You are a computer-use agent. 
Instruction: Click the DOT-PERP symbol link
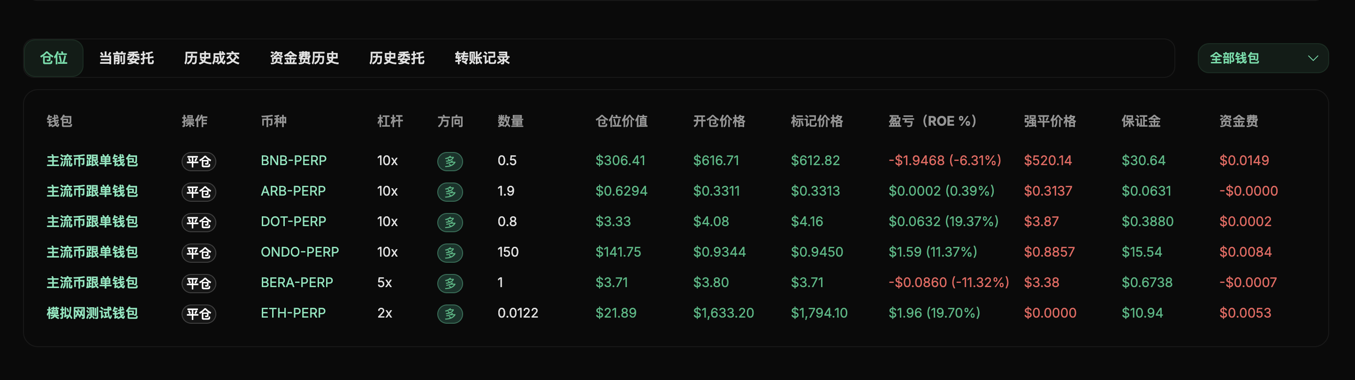293,221
